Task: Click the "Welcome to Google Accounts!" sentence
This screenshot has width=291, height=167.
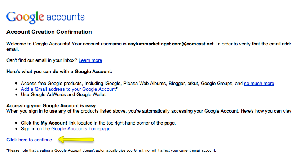Action: click(38, 44)
